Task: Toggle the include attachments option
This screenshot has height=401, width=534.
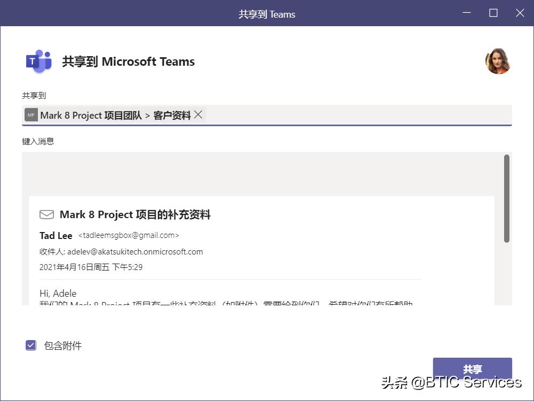Action: click(30, 345)
